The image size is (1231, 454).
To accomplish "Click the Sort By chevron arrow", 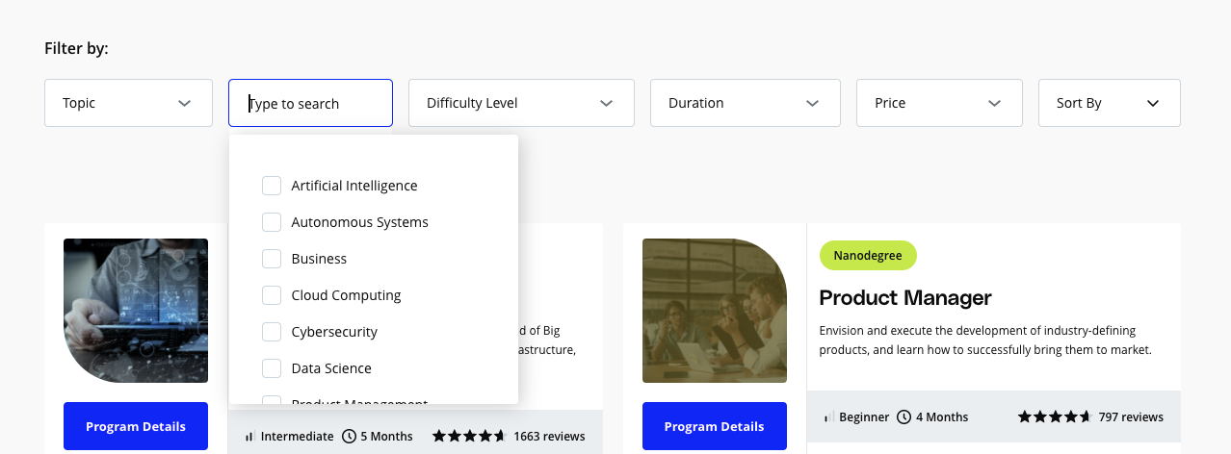I will [1153, 103].
